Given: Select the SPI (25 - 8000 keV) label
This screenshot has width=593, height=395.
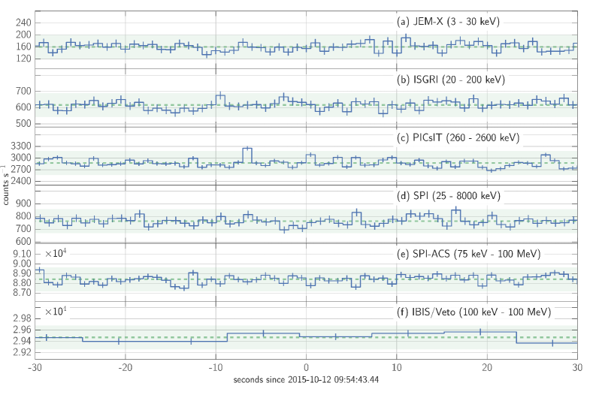Looking at the screenshot, I should pos(449,196).
